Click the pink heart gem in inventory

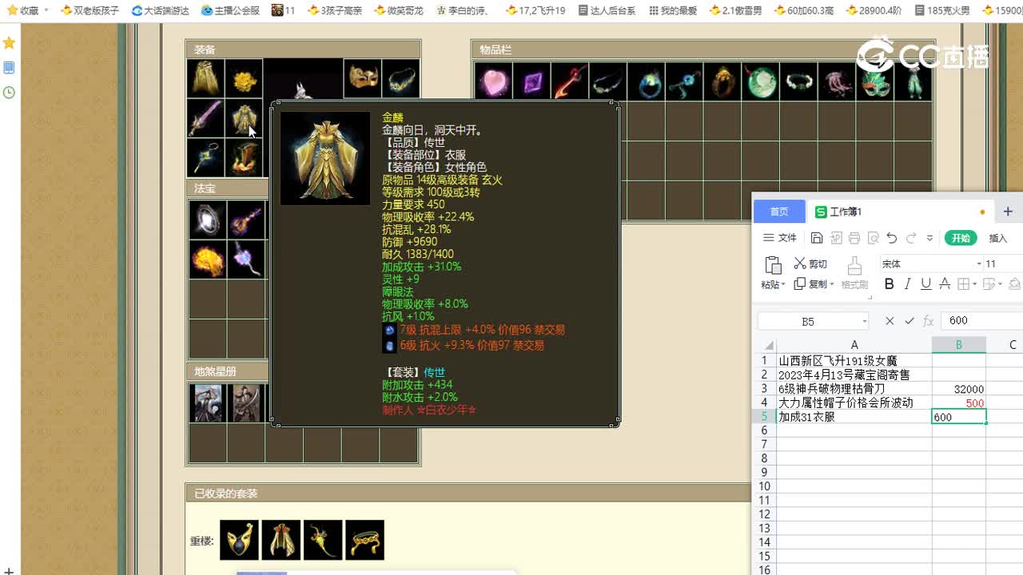tap(493, 81)
